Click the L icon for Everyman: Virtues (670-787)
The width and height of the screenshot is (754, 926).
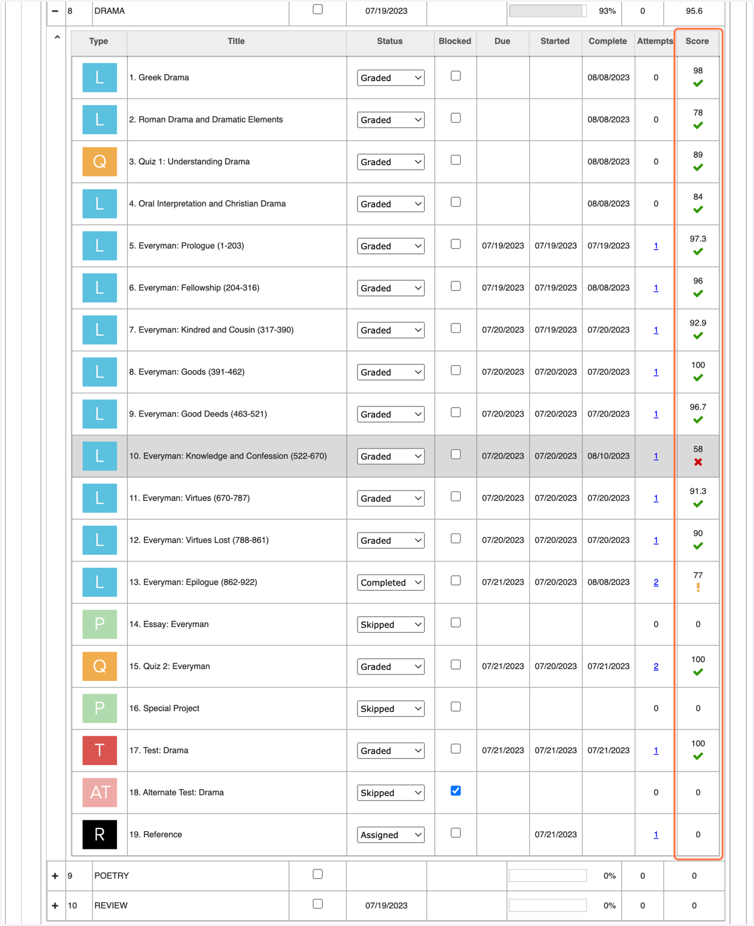[x=99, y=499]
